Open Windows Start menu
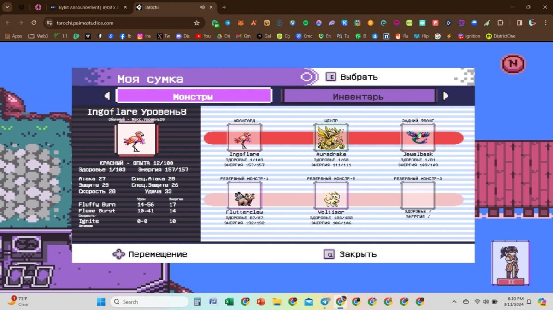 coord(101,302)
